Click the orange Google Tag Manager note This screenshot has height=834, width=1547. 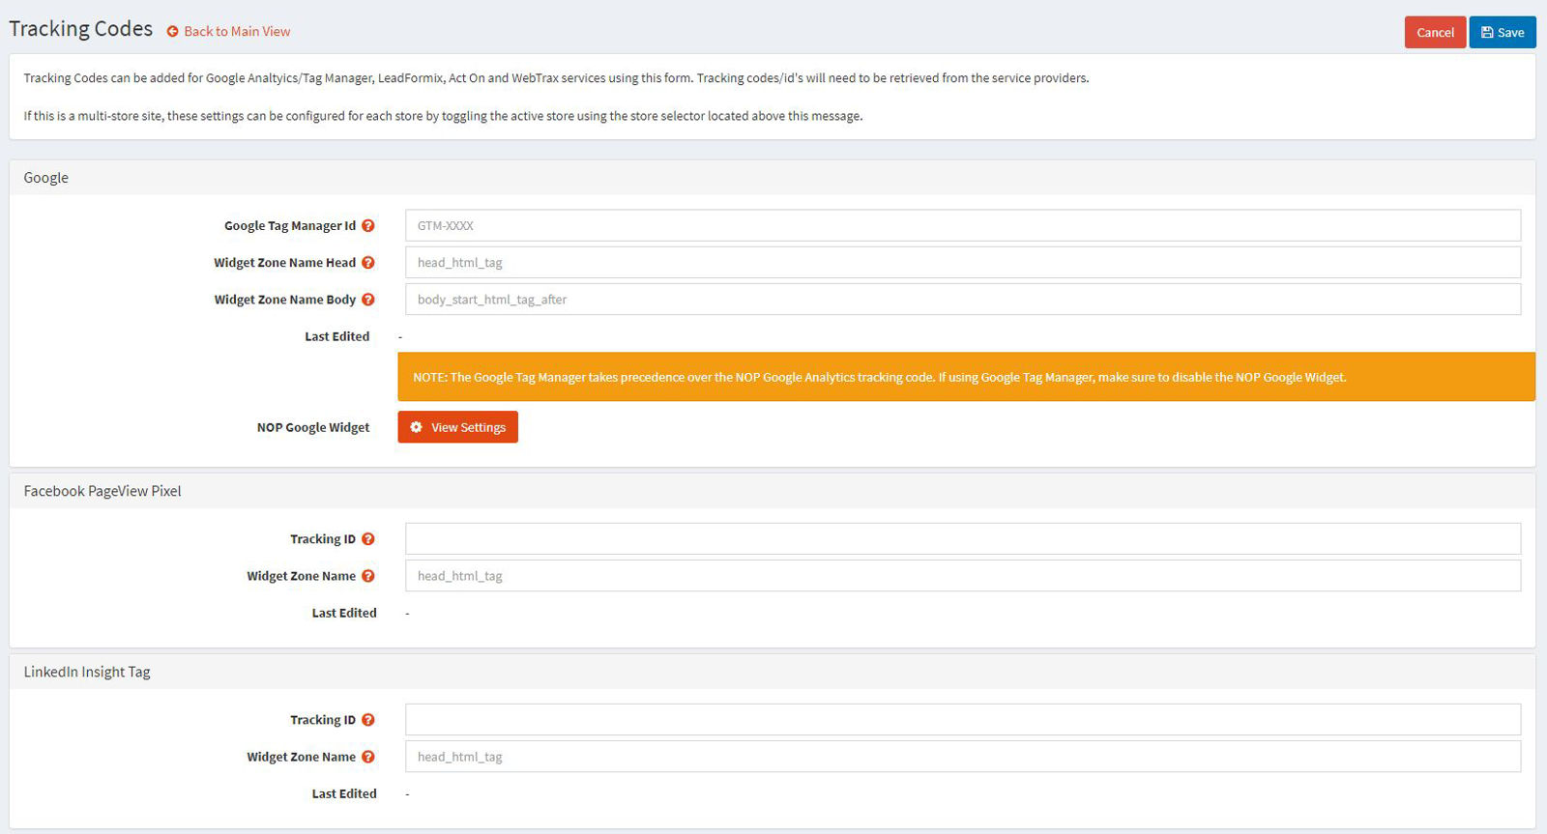966,377
